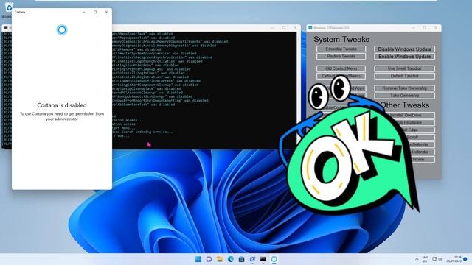472x265 pixels.
Task: Open Microsoft Store from the taskbar
Action: [x=241, y=259]
